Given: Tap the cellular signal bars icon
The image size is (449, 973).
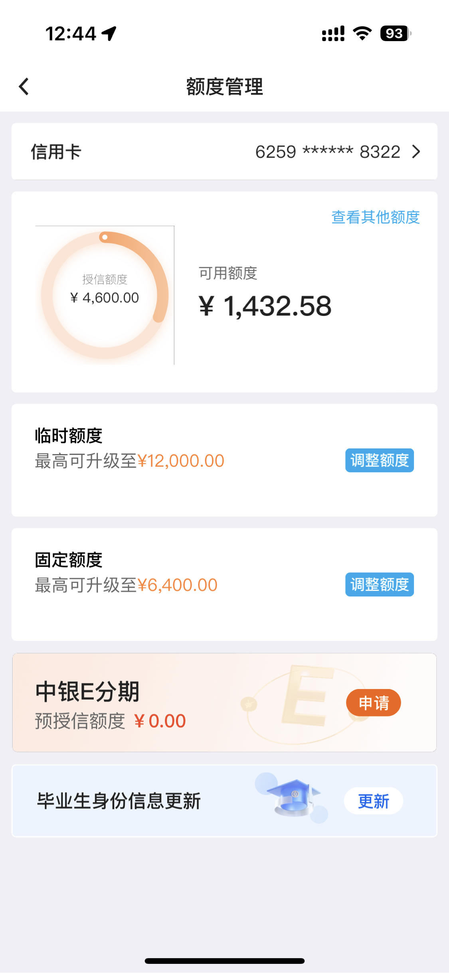Looking at the screenshot, I should click(x=333, y=34).
